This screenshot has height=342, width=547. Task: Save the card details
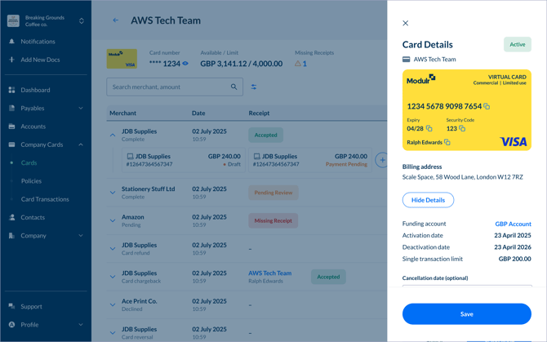click(x=466, y=314)
